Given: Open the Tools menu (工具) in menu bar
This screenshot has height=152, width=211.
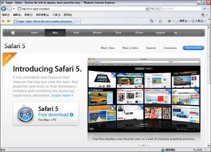Looking at the screenshot, I should (57, 15).
